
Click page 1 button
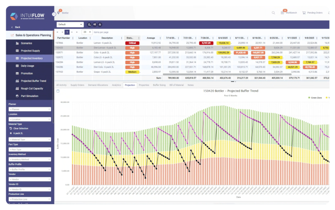pos(67,32)
